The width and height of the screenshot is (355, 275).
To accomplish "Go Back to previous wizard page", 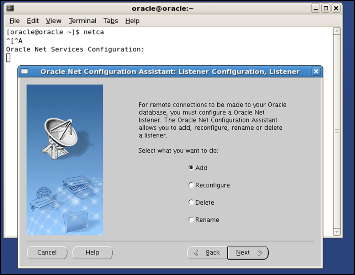I will tap(207, 253).
